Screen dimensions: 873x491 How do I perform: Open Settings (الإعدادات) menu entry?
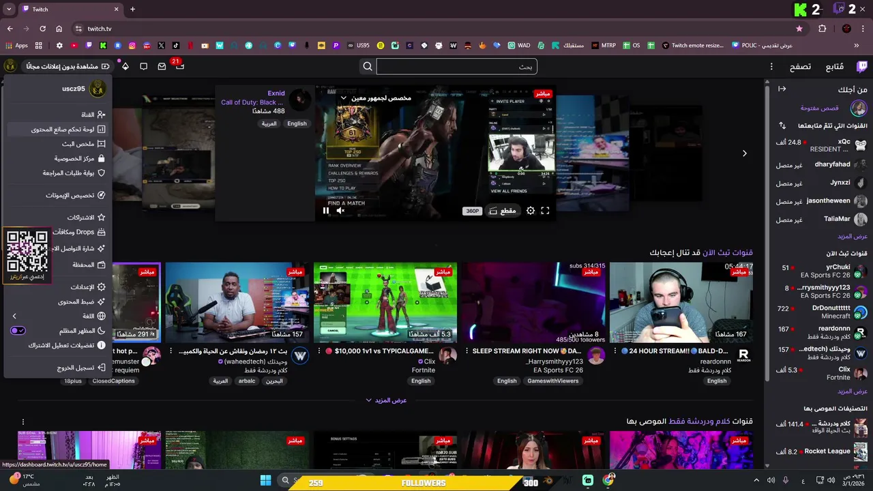pos(58,287)
